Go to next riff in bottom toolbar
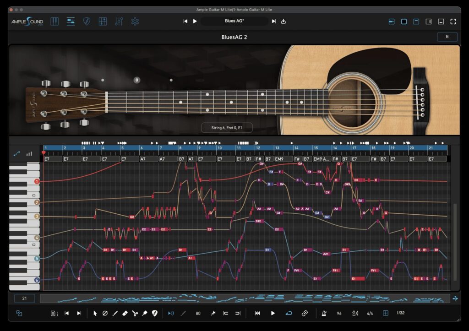The width and height of the screenshot is (469, 331). tap(79, 313)
